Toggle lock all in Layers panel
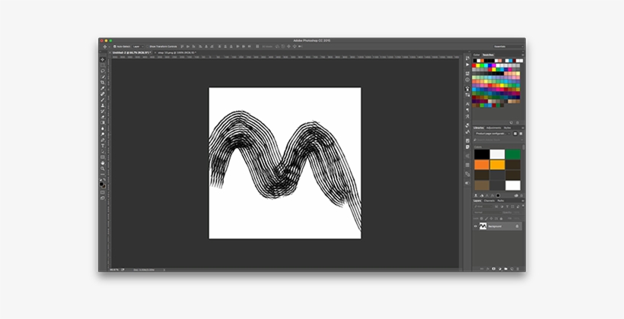624x319 pixels. pos(501,219)
